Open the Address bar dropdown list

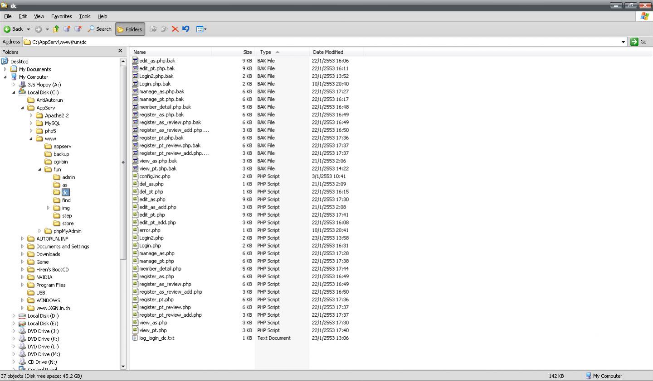[623, 42]
